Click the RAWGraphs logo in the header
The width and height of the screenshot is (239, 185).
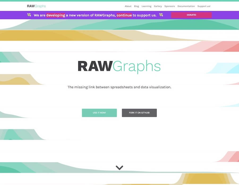pos(36,6)
